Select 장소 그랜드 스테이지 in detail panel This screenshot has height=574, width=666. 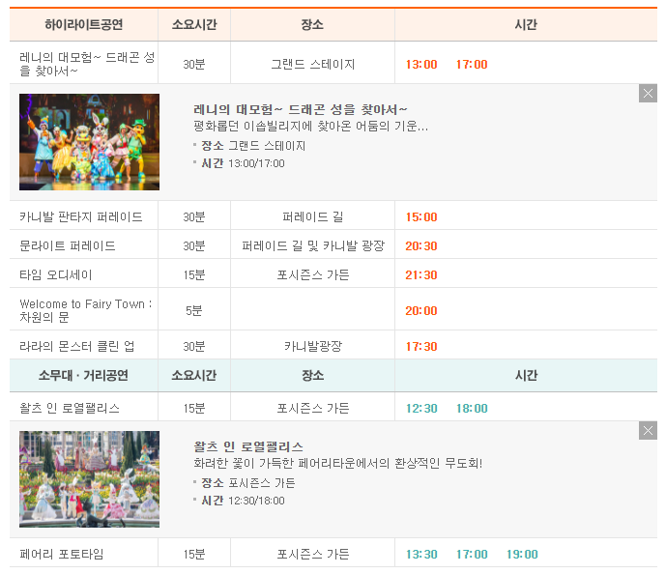pyautogui.click(x=253, y=146)
